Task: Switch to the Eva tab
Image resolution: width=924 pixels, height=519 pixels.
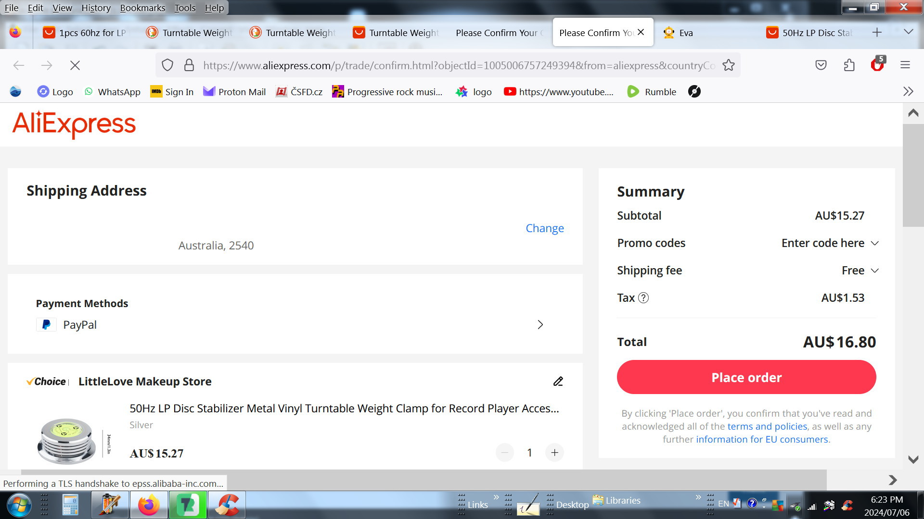Action: click(685, 32)
